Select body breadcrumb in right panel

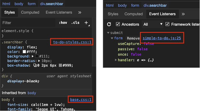point(122,5)
